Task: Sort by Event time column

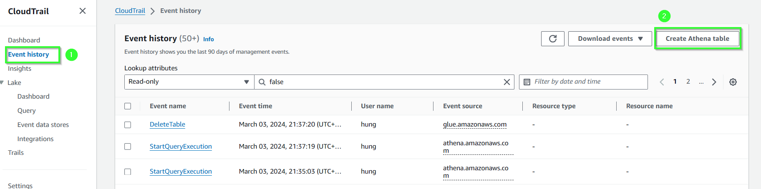Action: pyautogui.click(x=255, y=106)
